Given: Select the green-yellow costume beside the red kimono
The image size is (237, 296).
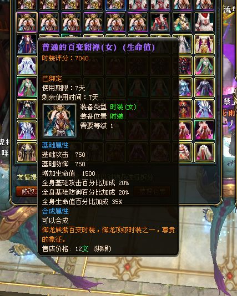Looking at the screenshot, I should 182,22.
